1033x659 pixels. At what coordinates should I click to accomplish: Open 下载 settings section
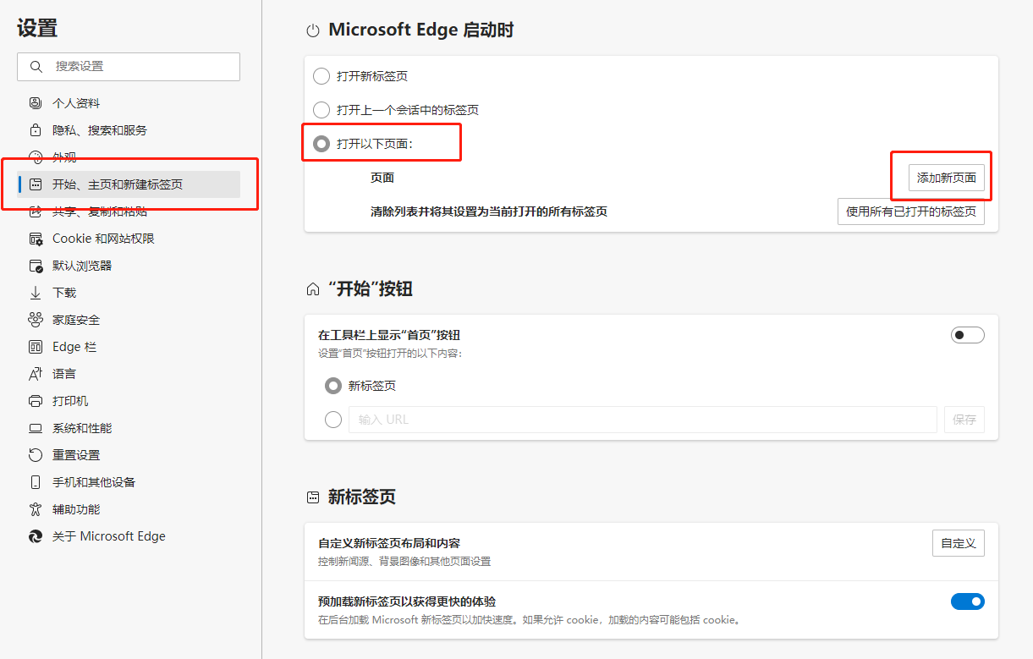pyautogui.click(x=129, y=293)
